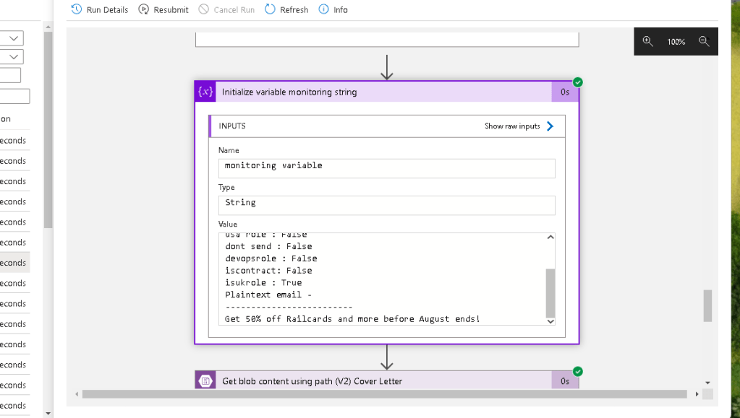Click the narrow input box below the dropdowns
This screenshot has height=418, width=740.
point(10,75)
